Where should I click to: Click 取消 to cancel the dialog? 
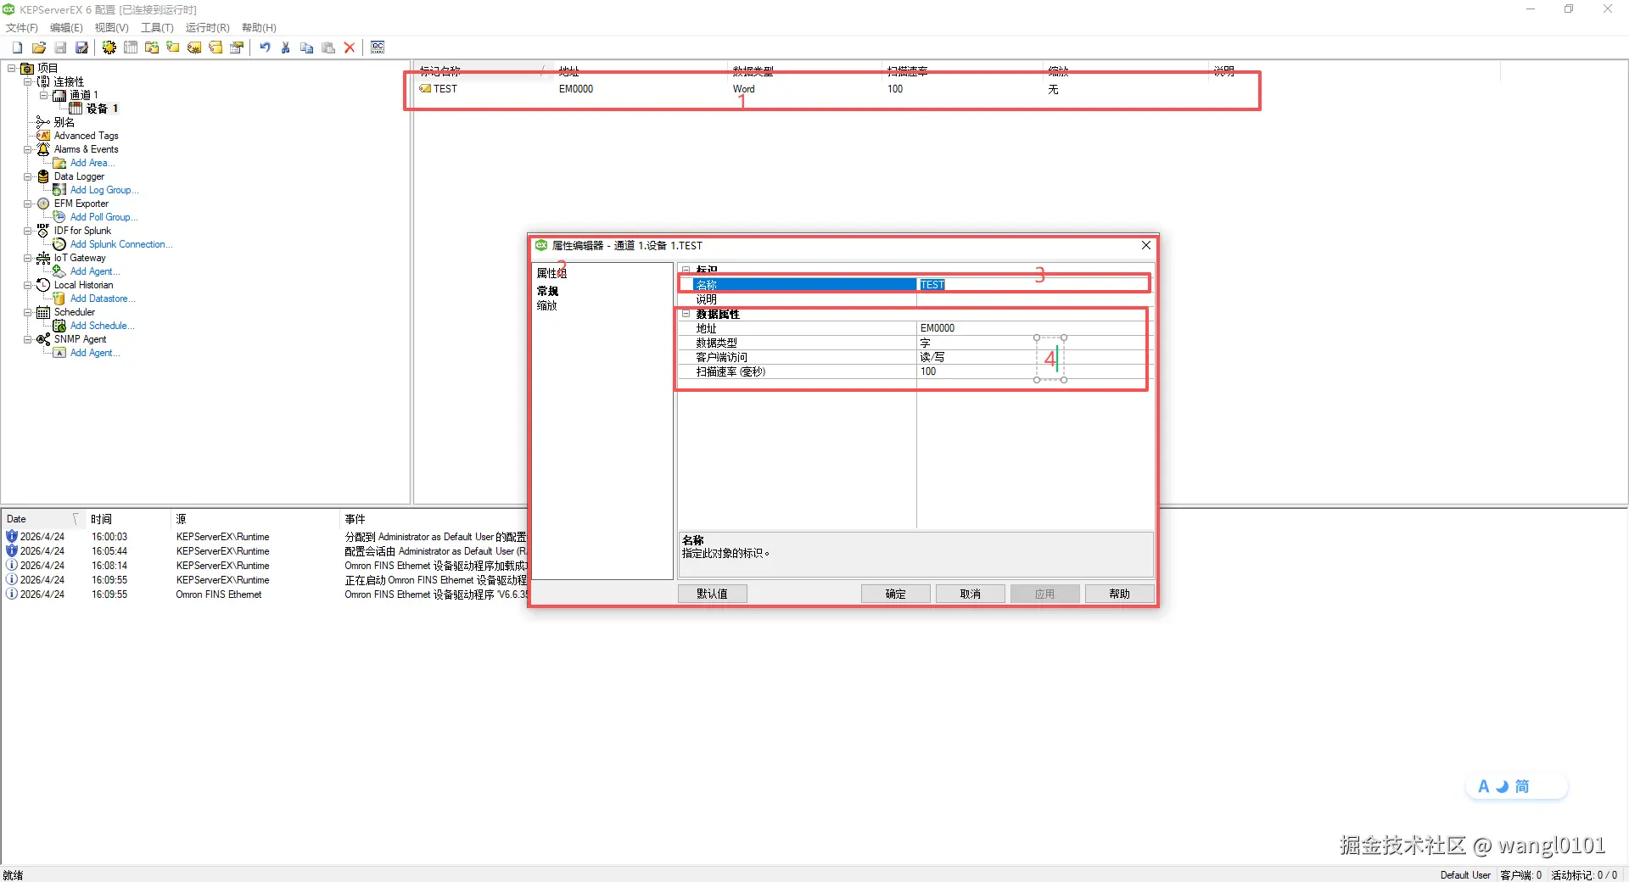click(x=971, y=594)
